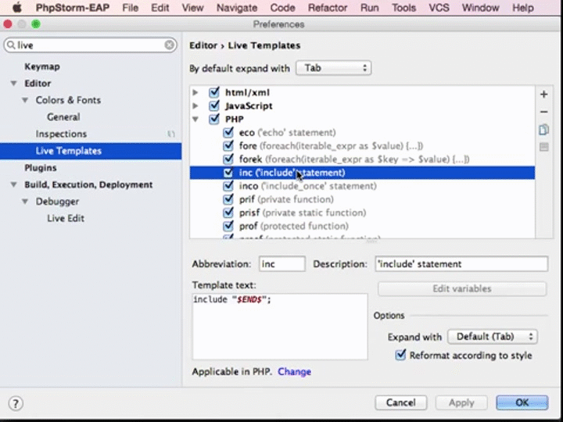Select the prof protected function row
Viewport: 563px width, 422px height.
362,226
